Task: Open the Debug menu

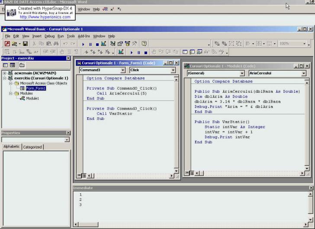Action: point(50,36)
